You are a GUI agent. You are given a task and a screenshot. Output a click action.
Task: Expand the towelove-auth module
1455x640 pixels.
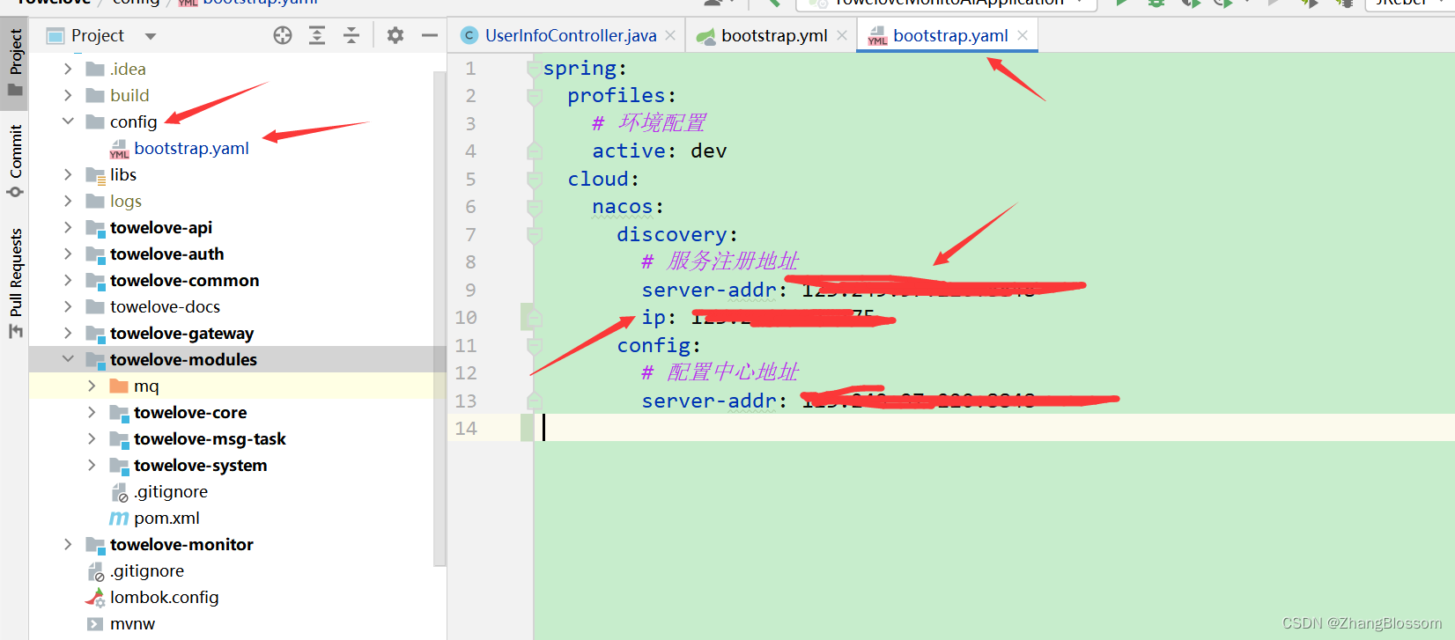tap(68, 254)
